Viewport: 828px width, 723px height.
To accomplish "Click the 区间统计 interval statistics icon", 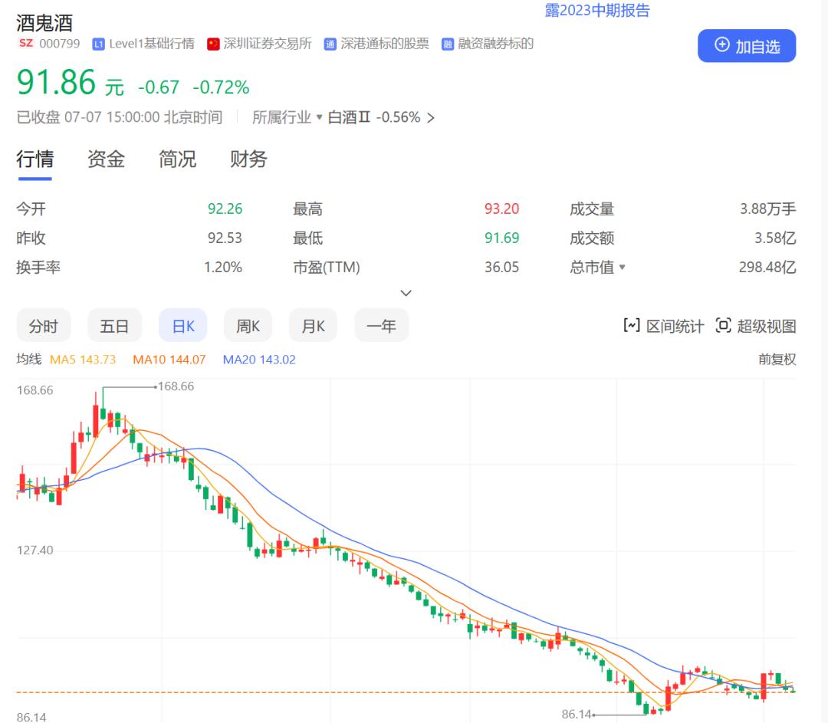I will tap(631, 325).
